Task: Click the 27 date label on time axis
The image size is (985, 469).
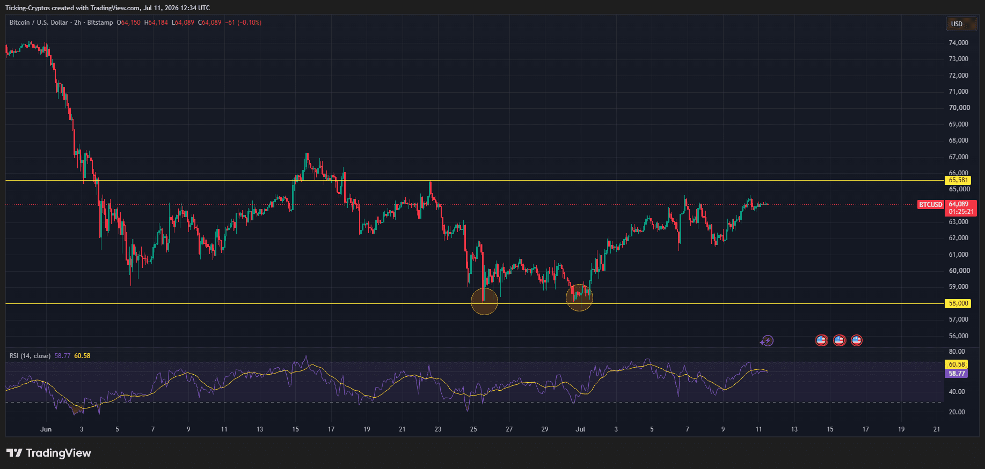Action: tap(509, 429)
